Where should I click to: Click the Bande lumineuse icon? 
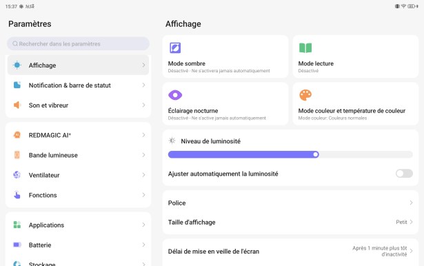tap(17, 155)
